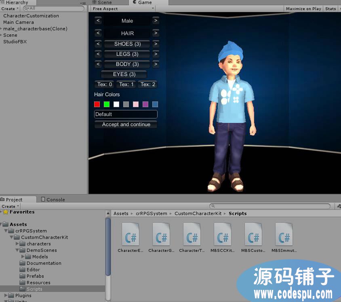Click the Resources folder icon

[22, 283]
